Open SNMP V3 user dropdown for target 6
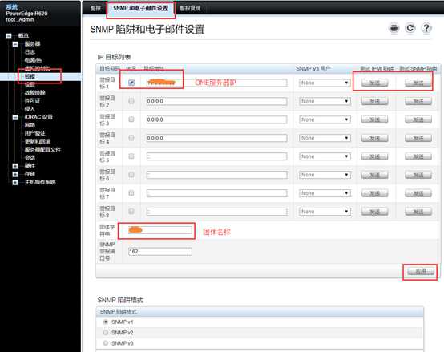The width and height of the screenshot is (444, 352). click(325, 175)
